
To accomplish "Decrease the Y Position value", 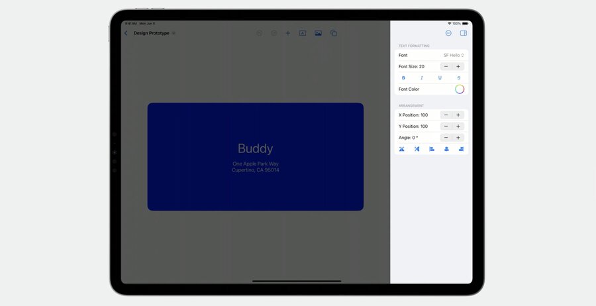I will (446, 127).
